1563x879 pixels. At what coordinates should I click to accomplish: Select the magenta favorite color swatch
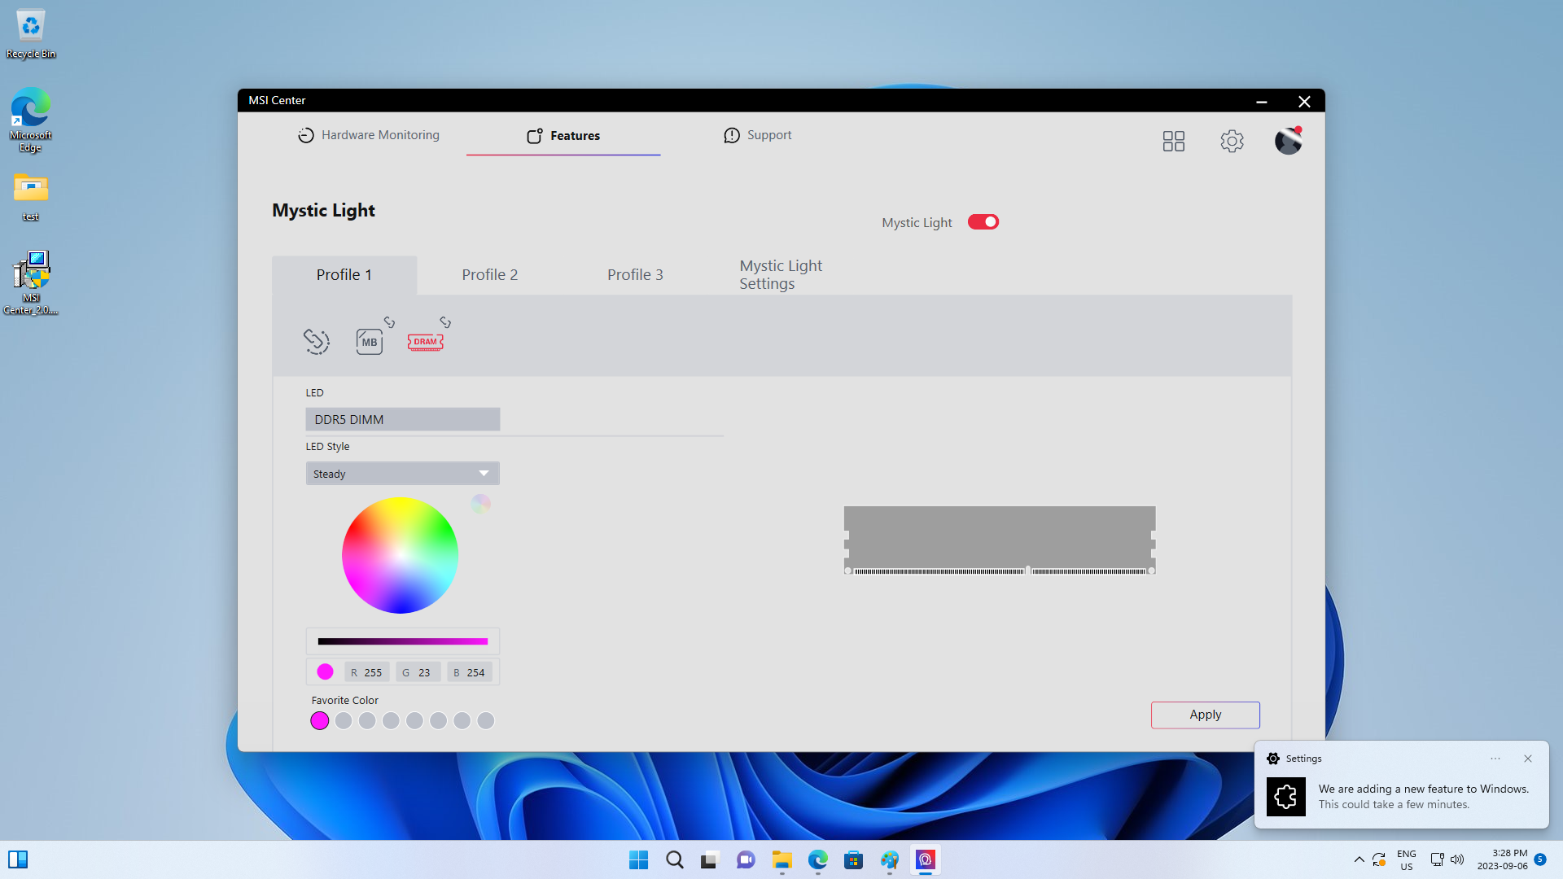click(x=320, y=721)
